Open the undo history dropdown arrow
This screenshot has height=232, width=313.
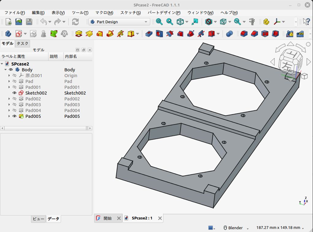[x=50, y=22]
